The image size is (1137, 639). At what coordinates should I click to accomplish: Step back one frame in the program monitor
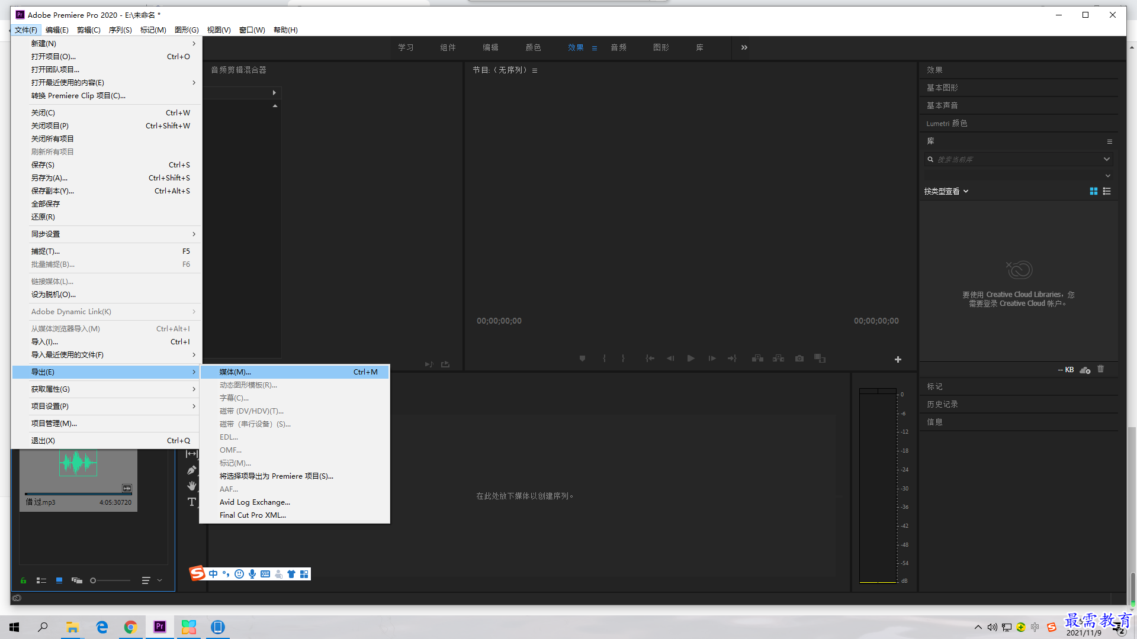(x=670, y=359)
